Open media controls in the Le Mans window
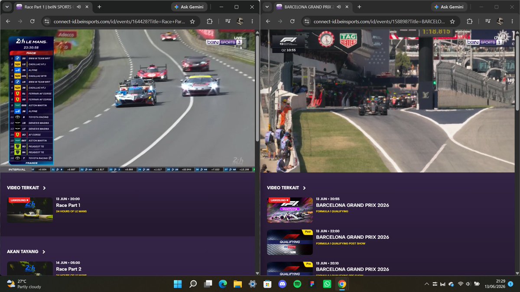 click(228, 21)
